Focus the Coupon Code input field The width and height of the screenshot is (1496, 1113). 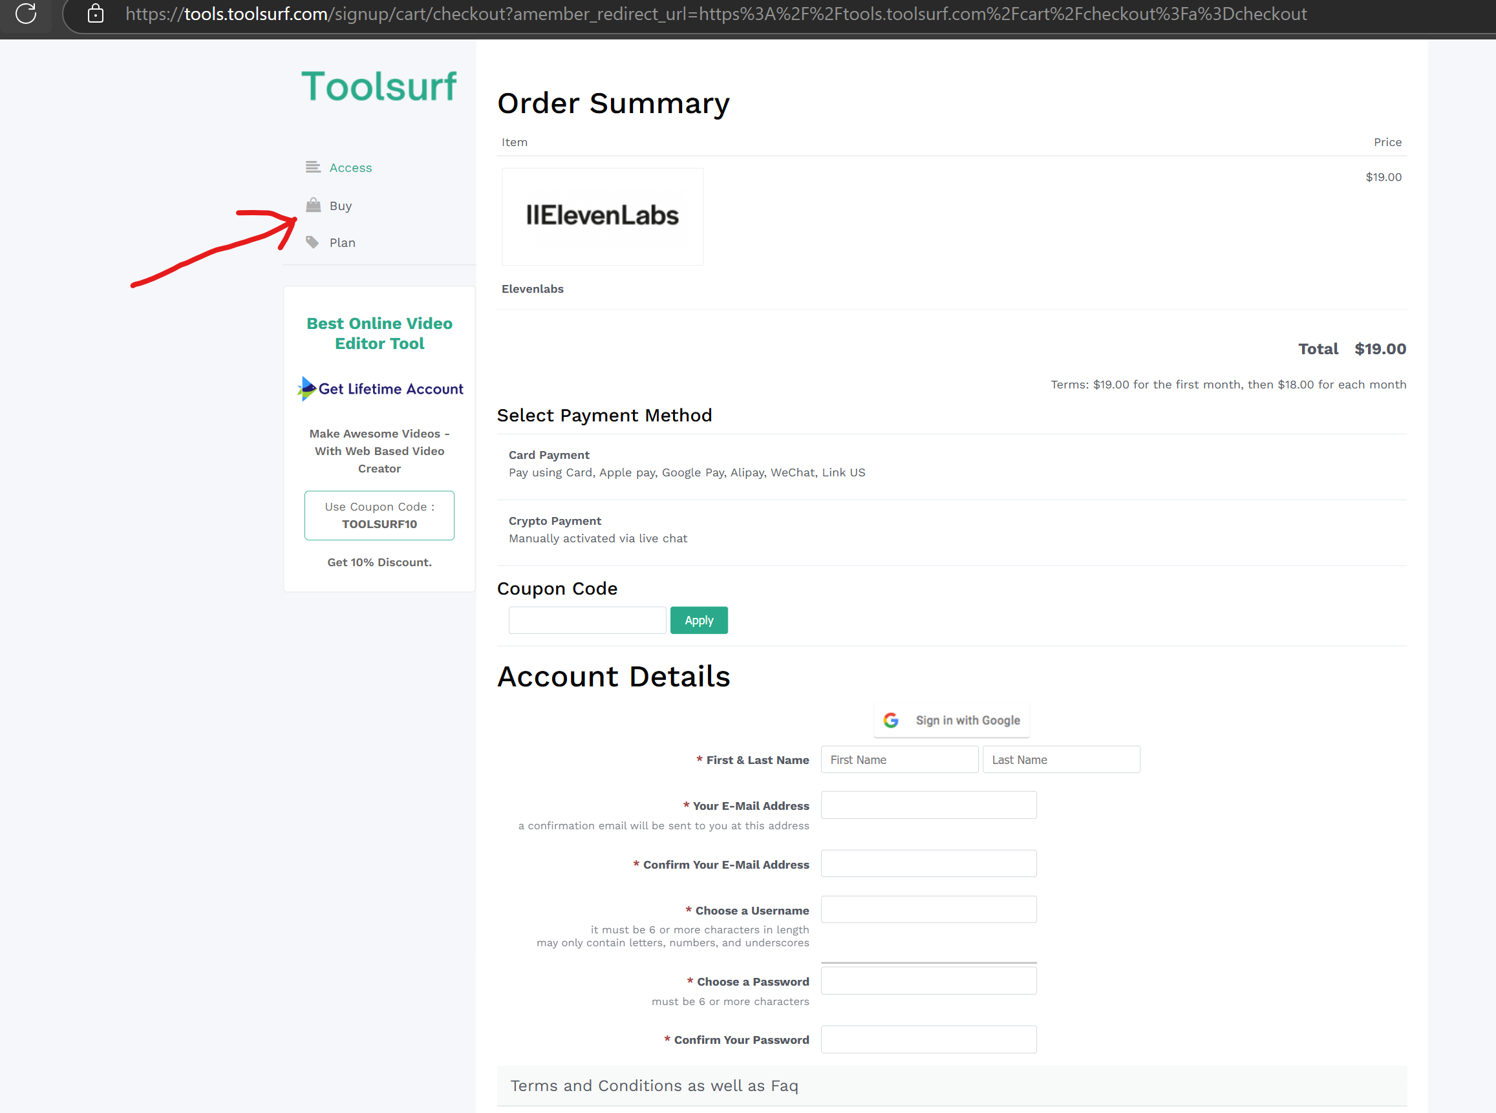tap(588, 620)
